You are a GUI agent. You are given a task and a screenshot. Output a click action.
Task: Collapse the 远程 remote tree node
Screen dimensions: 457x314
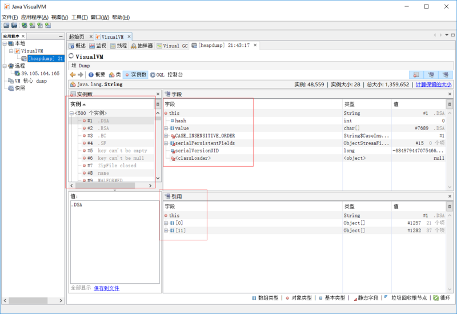[x=5, y=66]
